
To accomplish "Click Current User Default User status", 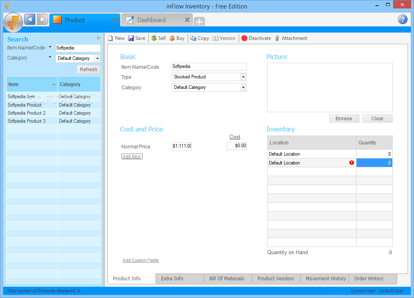I will 377,291.
